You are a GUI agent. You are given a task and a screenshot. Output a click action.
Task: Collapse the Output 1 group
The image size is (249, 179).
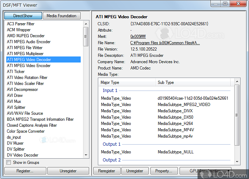[x=112, y=144]
